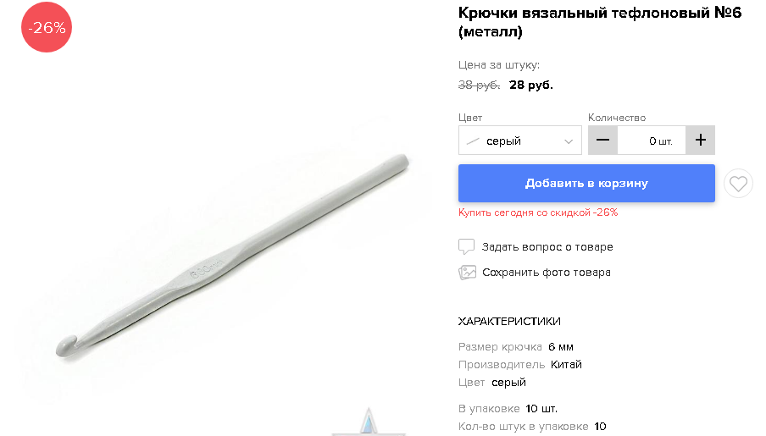The height and width of the screenshot is (436, 766).
Task: Click the red -26% discount badge
Action: [47, 27]
